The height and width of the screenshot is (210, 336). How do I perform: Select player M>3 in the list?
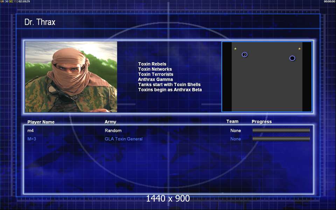(x=31, y=139)
